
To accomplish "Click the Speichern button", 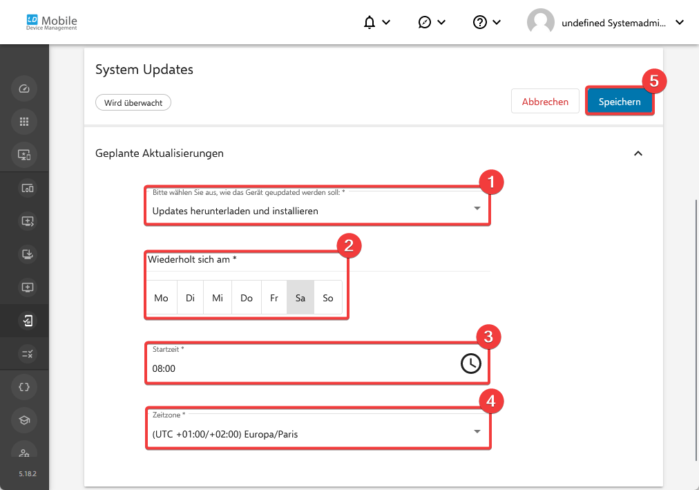I will [620, 101].
